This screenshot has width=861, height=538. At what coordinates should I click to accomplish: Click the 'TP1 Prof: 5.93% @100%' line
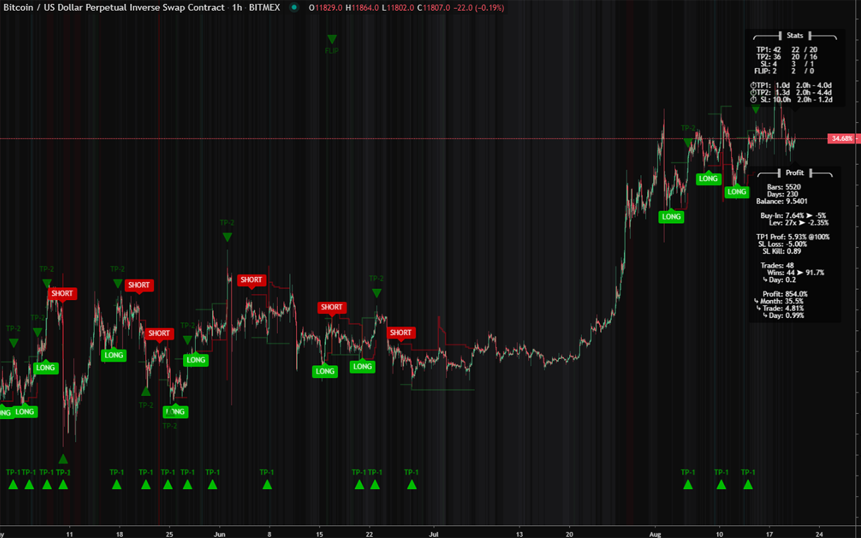[x=793, y=237]
